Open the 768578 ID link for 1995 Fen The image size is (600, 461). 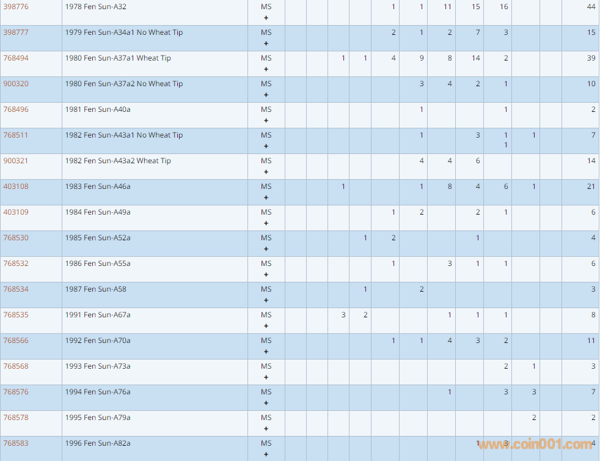point(16,418)
